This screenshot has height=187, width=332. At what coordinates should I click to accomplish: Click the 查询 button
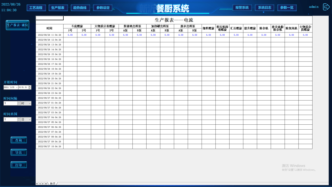click(19, 140)
